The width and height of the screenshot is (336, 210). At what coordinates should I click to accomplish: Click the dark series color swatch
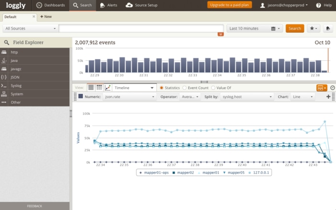[x=81, y=96]
